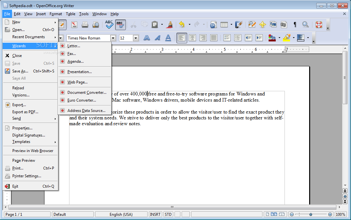Open Document Converter wizard

coord(85,93)
